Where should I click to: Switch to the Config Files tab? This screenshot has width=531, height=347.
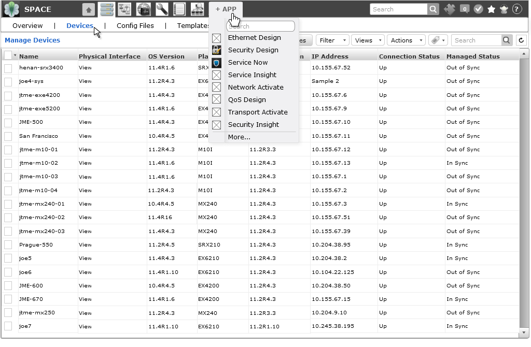tap(135, 26)
